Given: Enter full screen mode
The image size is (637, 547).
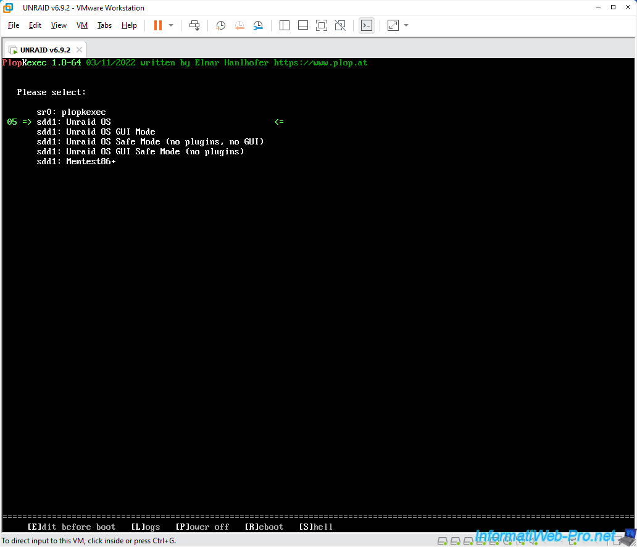Looking at the screenshot, I should coord(322,25).
